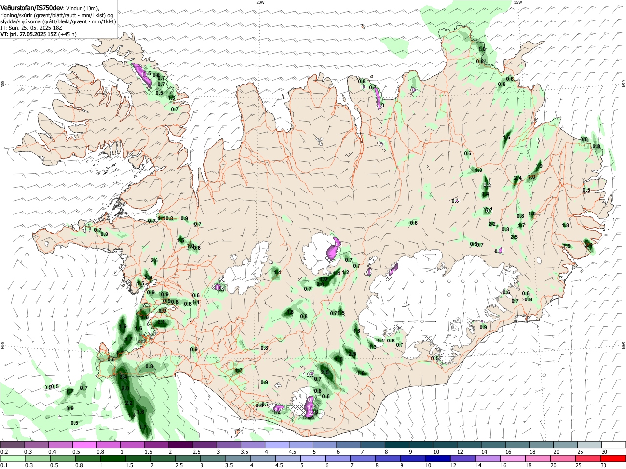The image size is (626, 469).
Task: Click the bright red rain swatch past 30
Action: (x=613, y=458)
